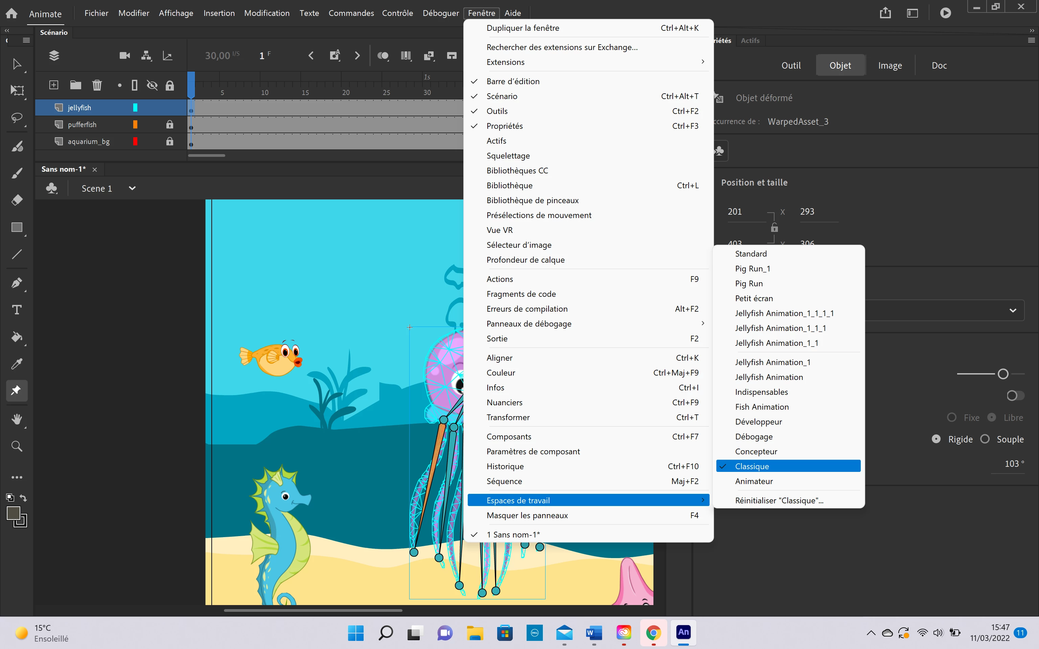Click Réinitialiser "Classique" option

point(779,501)
